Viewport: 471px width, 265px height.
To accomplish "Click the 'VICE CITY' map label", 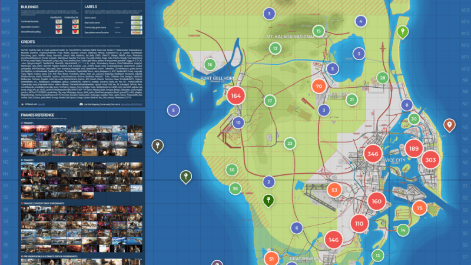I will click(x=395, y=160).
